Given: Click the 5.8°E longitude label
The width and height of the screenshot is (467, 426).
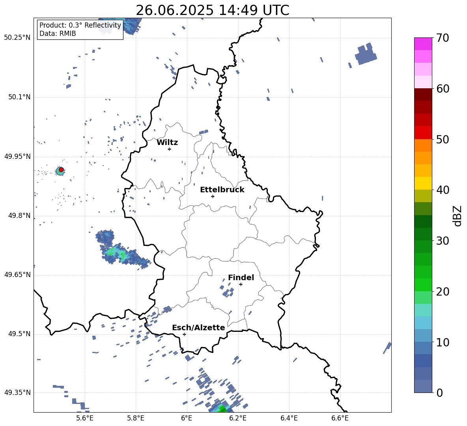Looking at the screenshot, I should (x=136, y=418).
